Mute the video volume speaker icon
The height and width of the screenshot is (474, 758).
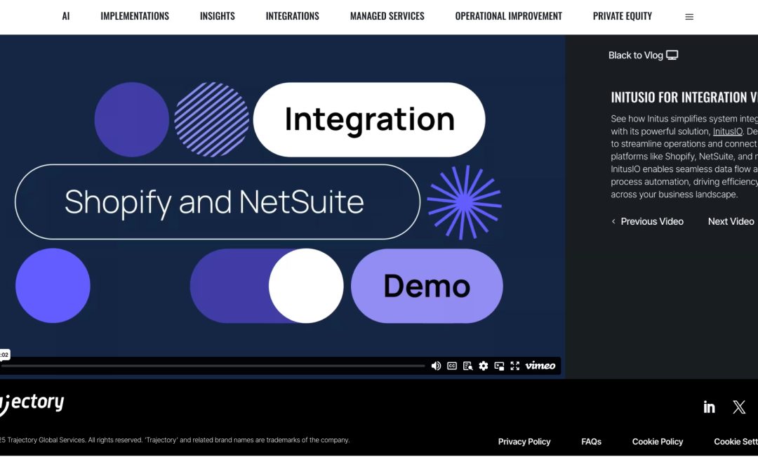pyautogui.click(x=436, y=366)
